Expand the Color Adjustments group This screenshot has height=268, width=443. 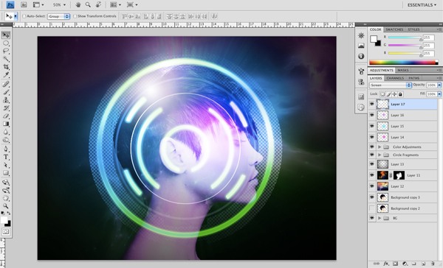(380, 147)
